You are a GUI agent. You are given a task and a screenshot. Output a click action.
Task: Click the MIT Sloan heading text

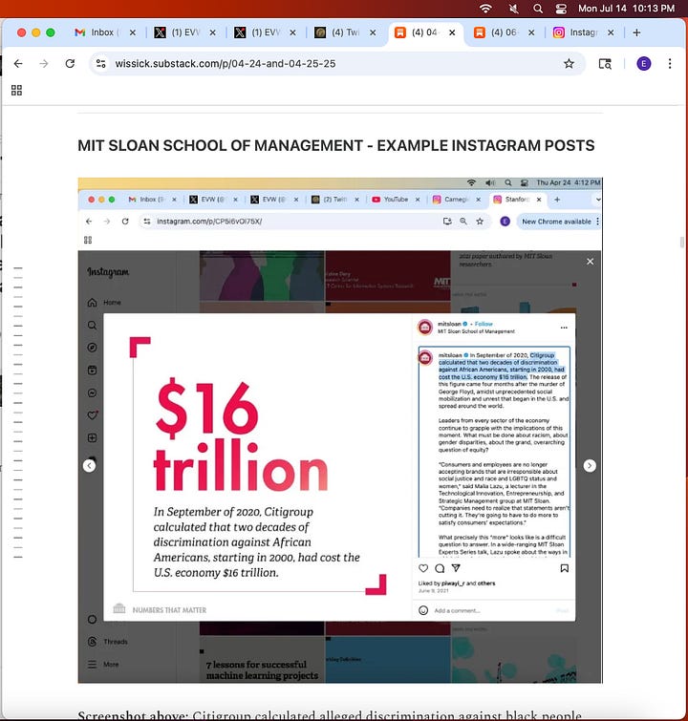336,145
